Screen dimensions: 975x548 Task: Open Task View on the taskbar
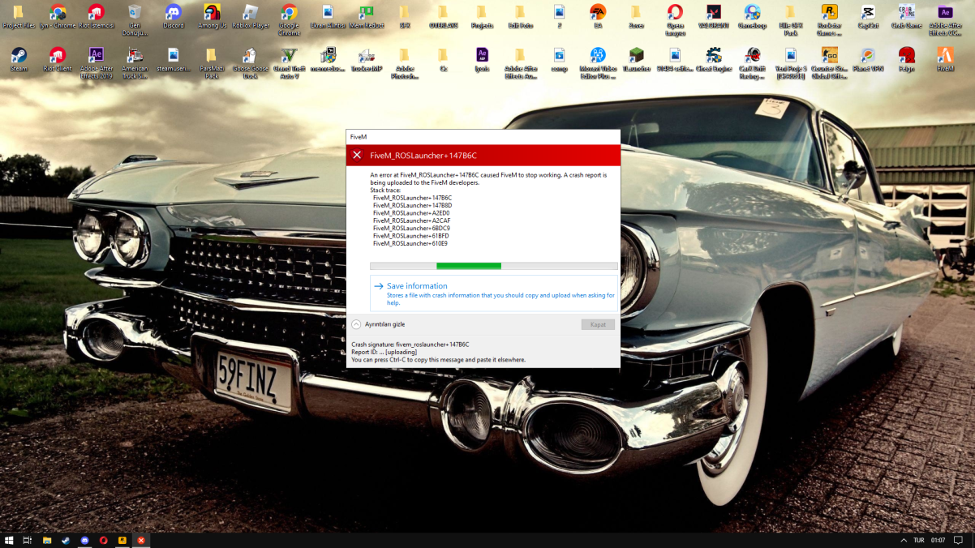pyautogui.click(x=27, y=540)
